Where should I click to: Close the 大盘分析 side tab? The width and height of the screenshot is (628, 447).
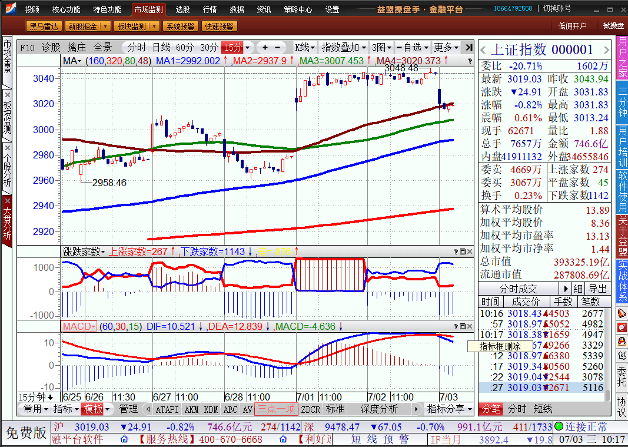[7, 201]
